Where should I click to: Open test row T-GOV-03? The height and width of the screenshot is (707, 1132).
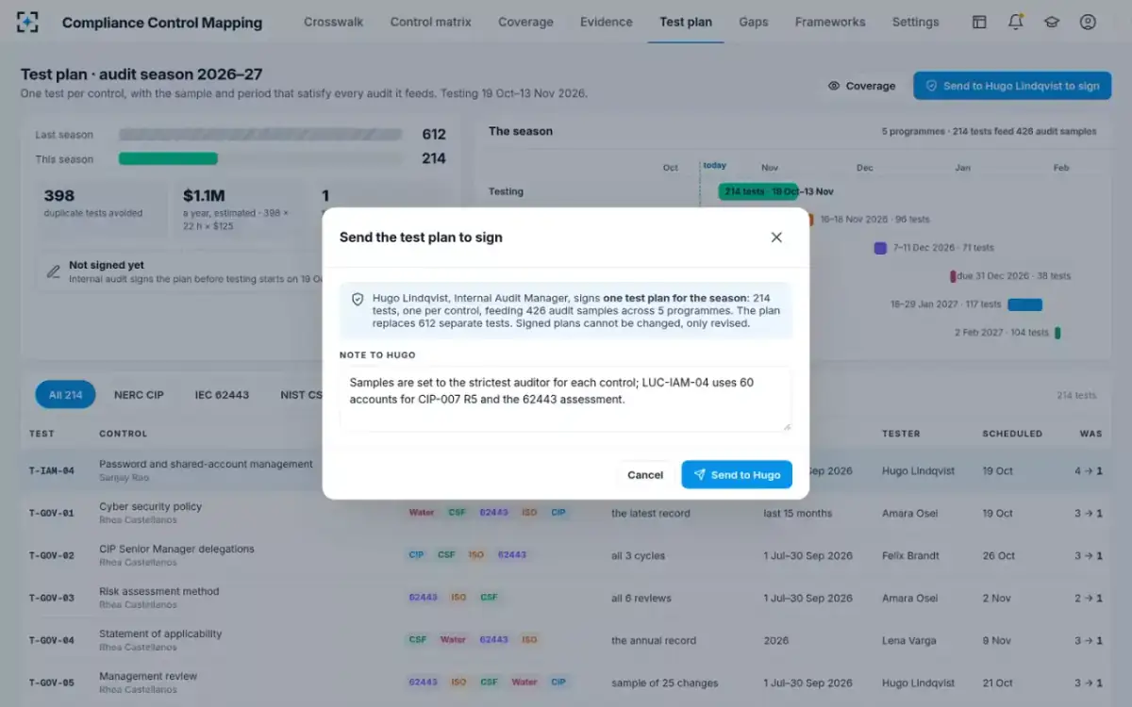pos(566,598)
